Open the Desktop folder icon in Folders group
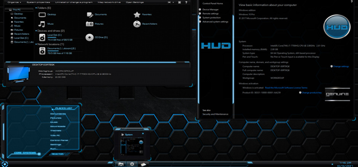This screenshot has height=167, width=358. [x=42, y=14]
